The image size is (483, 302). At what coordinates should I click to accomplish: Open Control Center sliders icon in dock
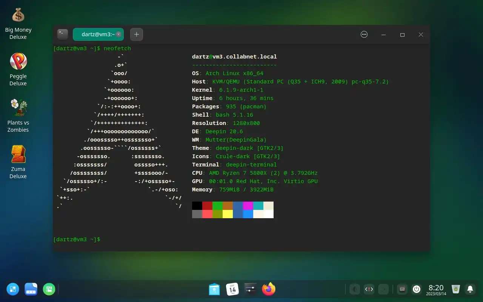click(x=251, y=290)
